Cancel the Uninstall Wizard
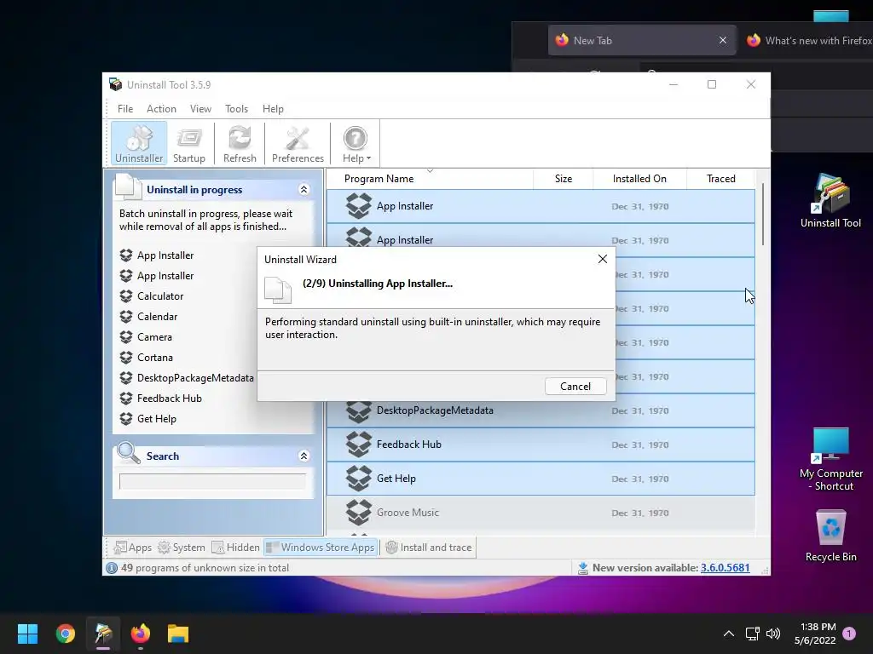Image resolution: width=873 pixels, height=654 pixels. point(575,386)
